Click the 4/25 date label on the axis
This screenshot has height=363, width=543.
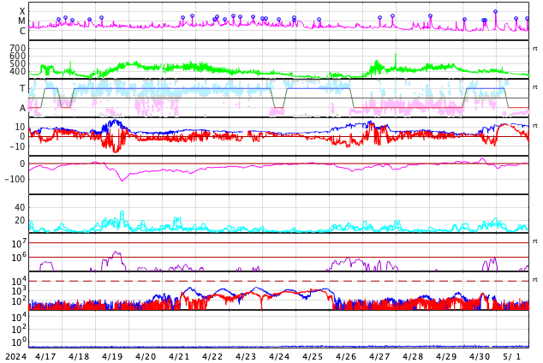[313, 356]
